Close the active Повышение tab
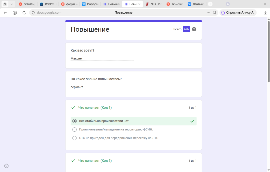 pyautogui.click(x=139, y=4)
